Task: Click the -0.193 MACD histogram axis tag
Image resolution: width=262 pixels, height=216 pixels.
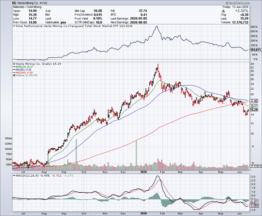Action: [x=254, y=200]
